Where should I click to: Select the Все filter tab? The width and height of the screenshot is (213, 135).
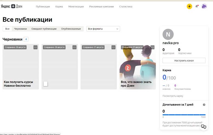point(7,29)
